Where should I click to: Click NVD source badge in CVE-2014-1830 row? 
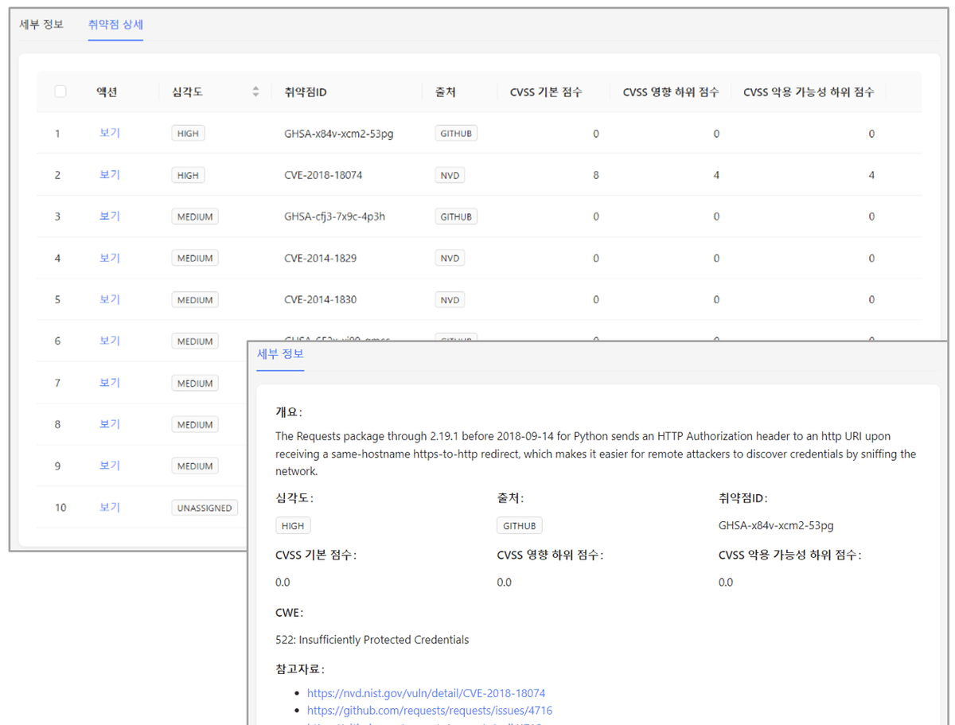point(450,300)
